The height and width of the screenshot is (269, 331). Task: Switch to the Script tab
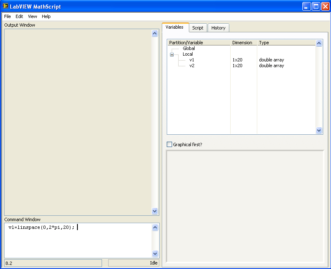tap(198, 28)
